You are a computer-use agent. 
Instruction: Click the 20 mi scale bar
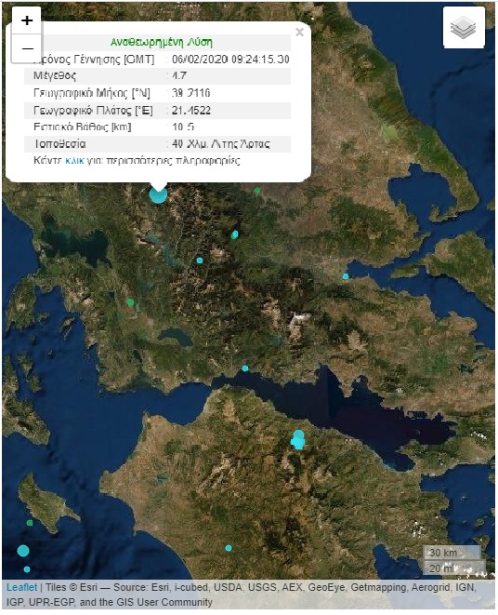click(x=454, y=568)
